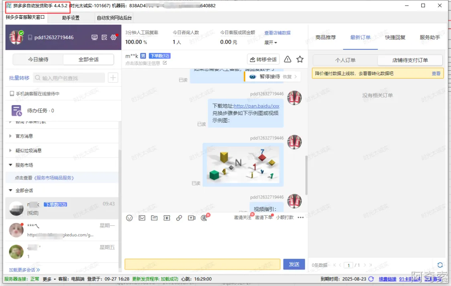Go to first page arrow in orders pagination
Image resolution: width=451 pixels, height=286 pixels.
tap(334, 265)
